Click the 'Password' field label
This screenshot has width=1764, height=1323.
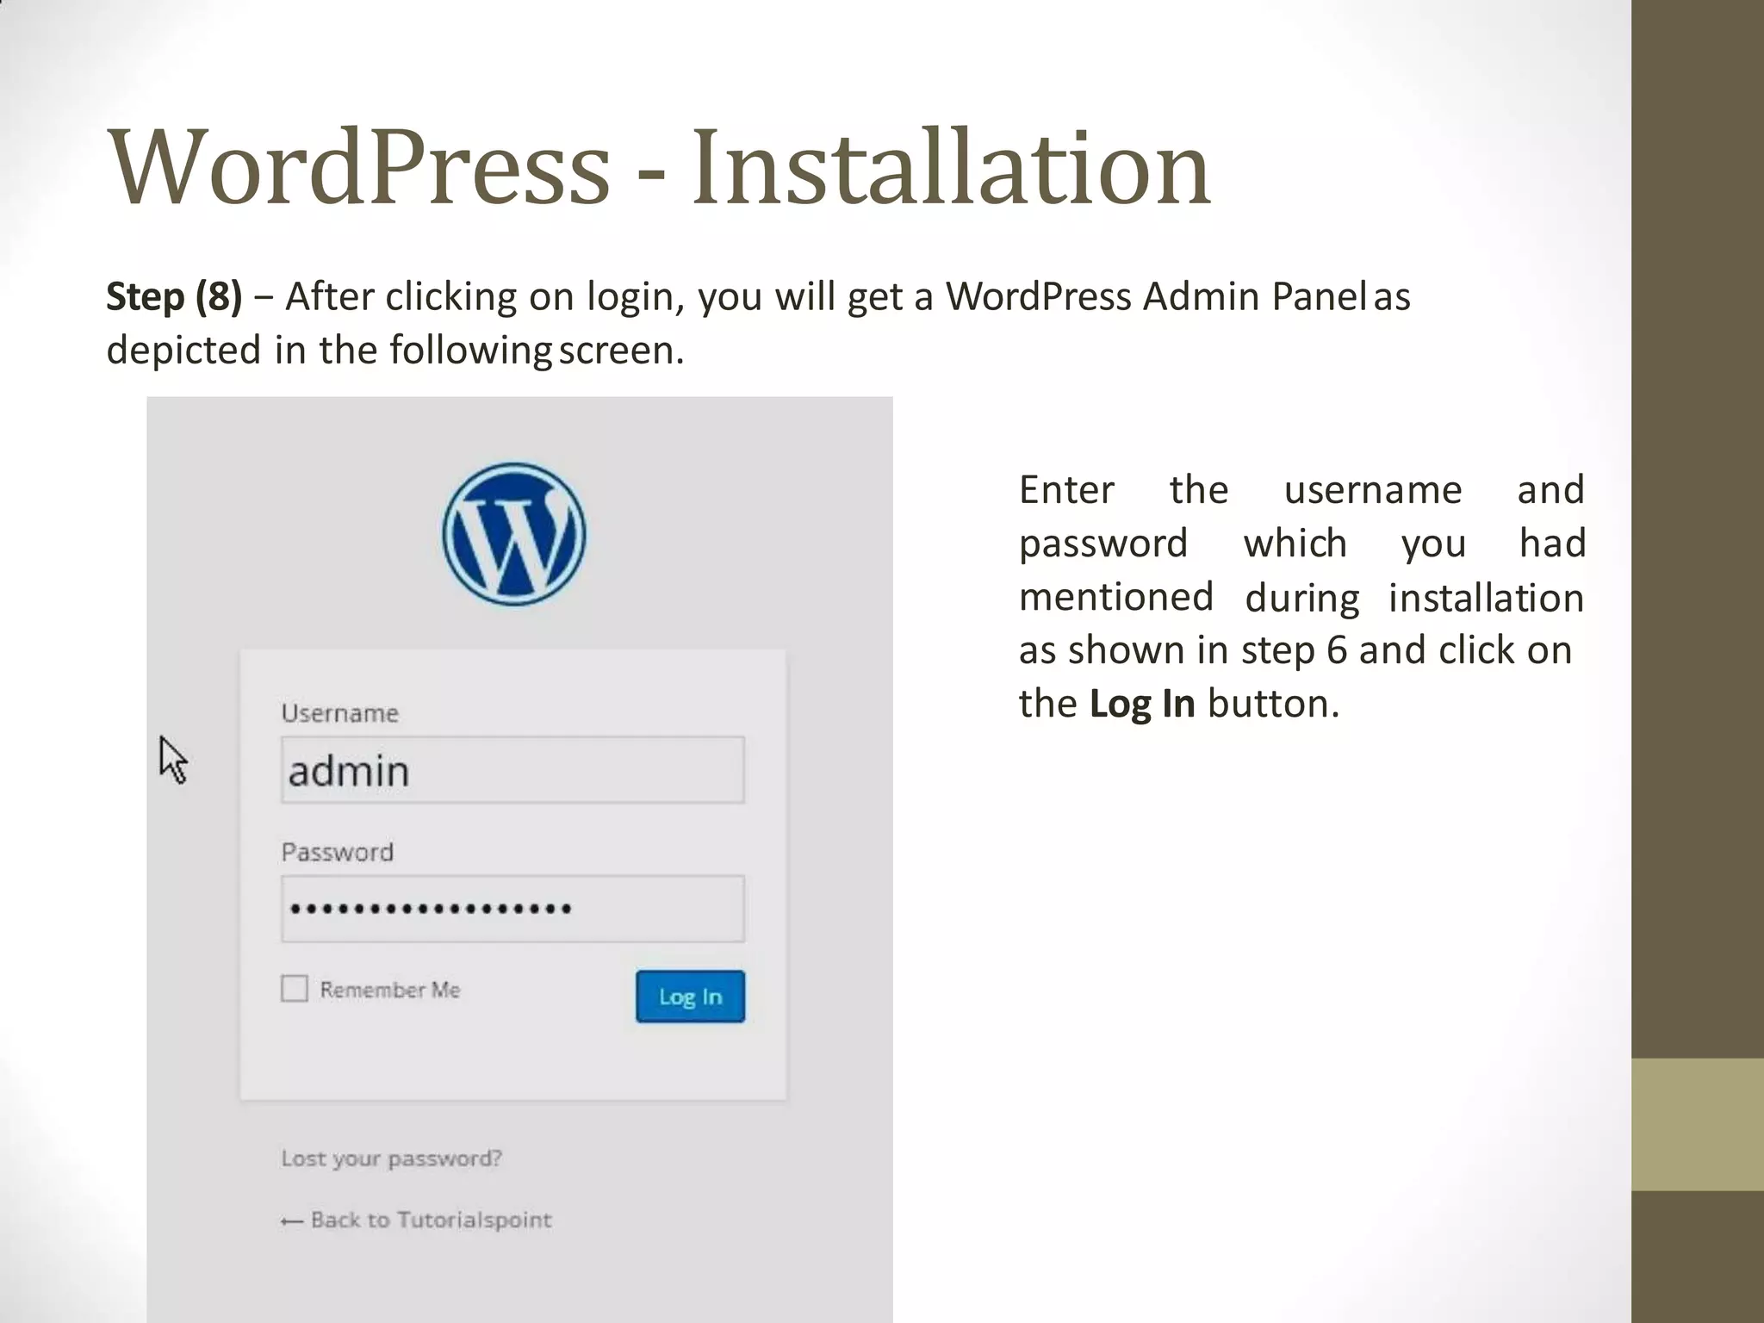(x=338, y=852)
